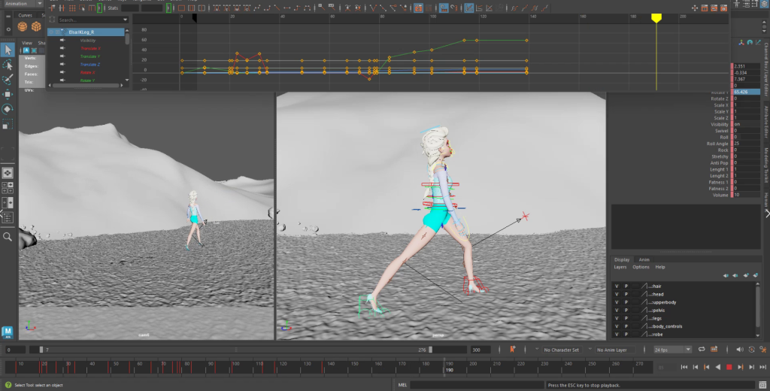Open the Time Editor icon in Graph Editor
The width and height of the screenshot is (770, 391).
pos(724,8)
